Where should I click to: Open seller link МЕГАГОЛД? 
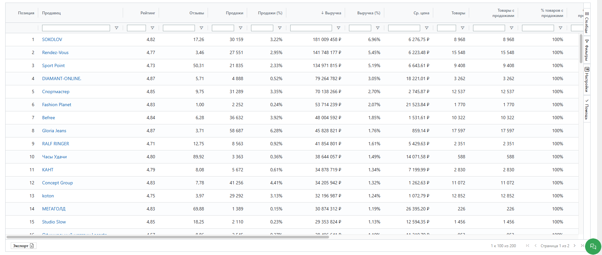tap(54, 209)
